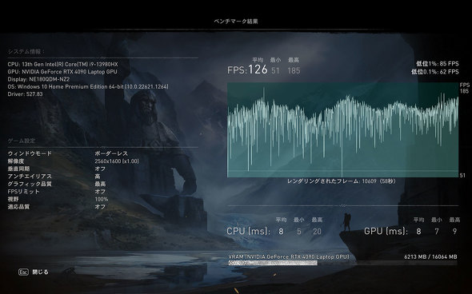Click the CPU maximum value 20
The image size is (472, 294).
317,232
